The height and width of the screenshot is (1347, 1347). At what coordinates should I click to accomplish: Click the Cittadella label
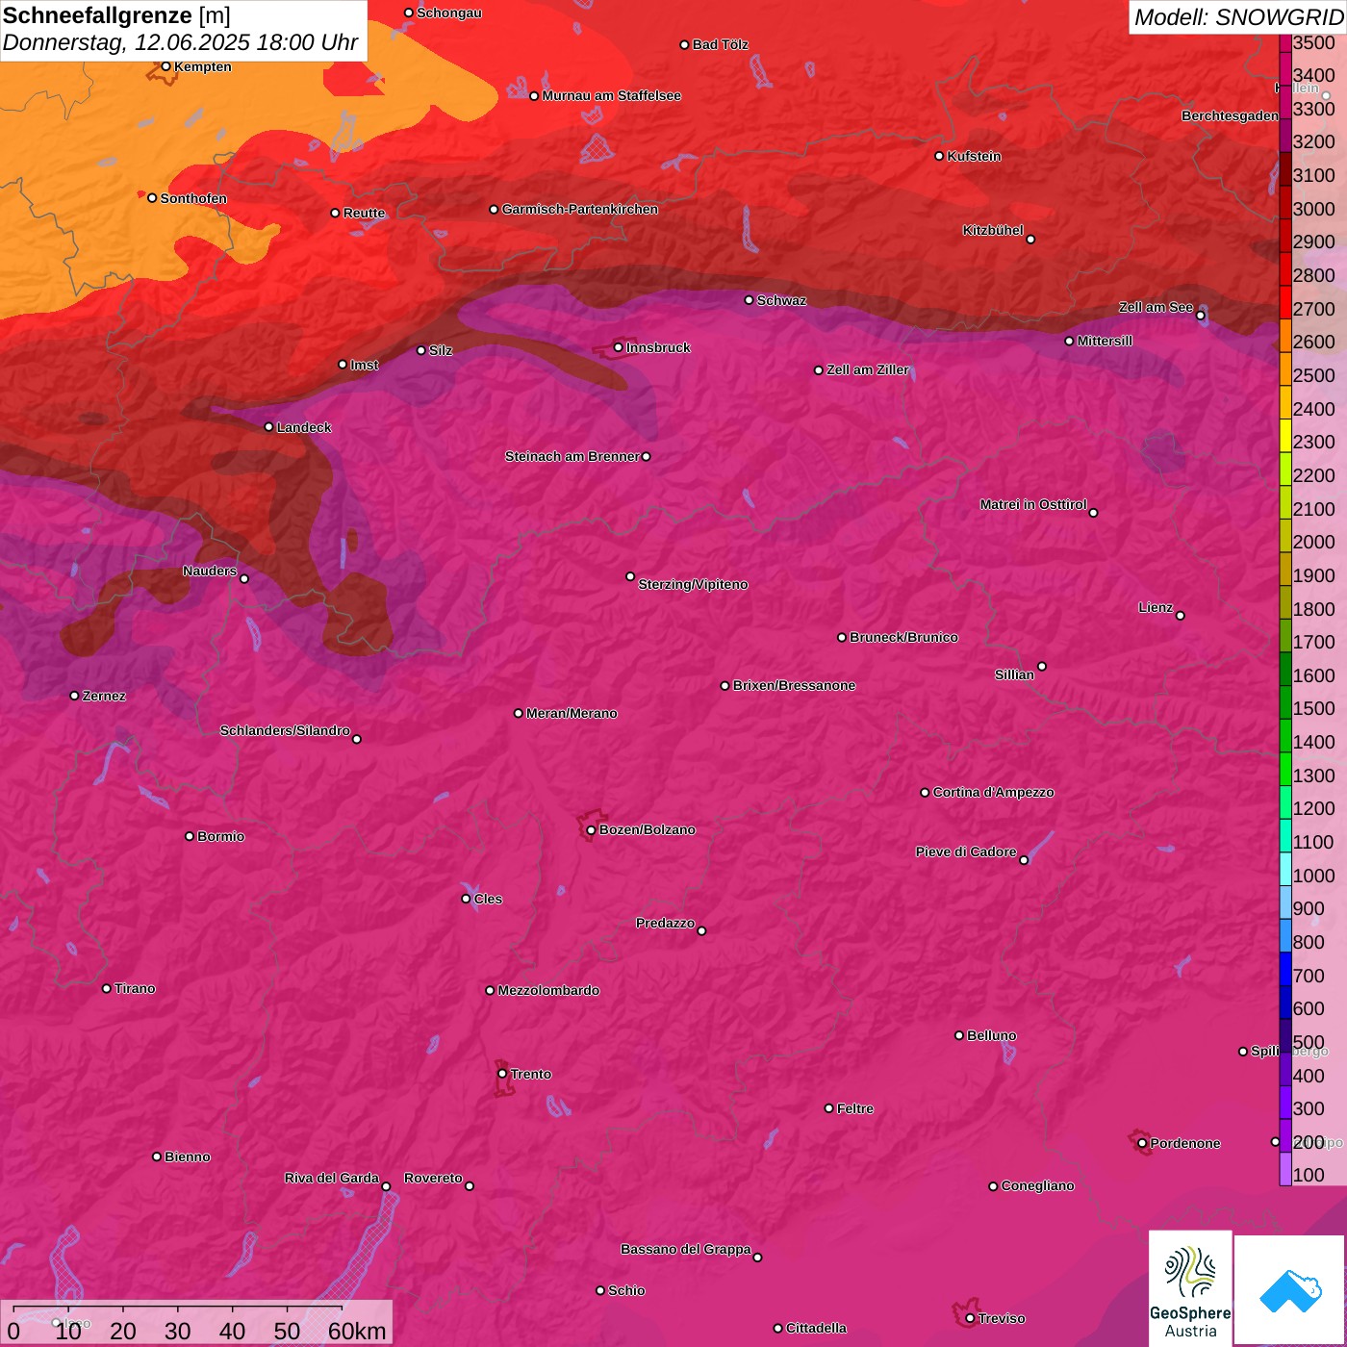(816, 1328)
